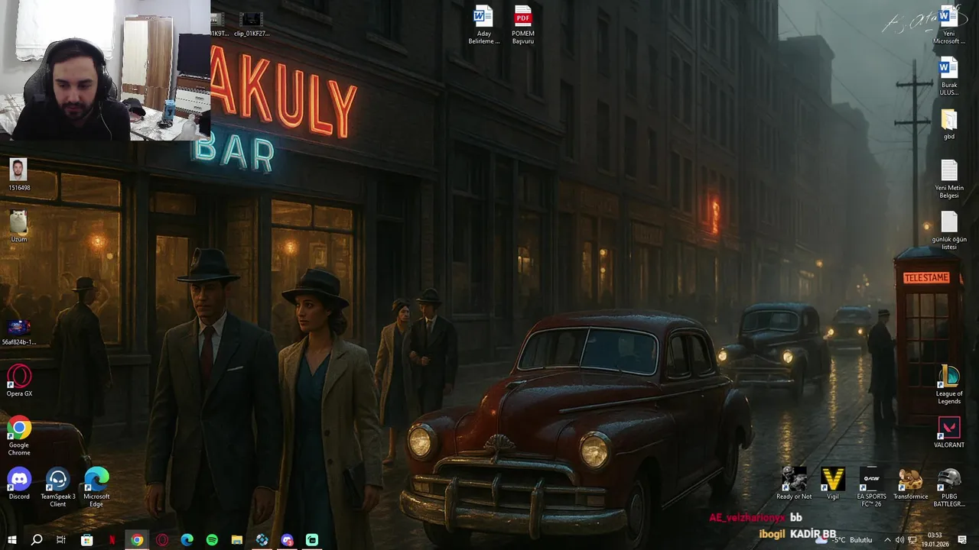
Task: Open the Aday Belirleme Word document
Action: coord(483,25)
